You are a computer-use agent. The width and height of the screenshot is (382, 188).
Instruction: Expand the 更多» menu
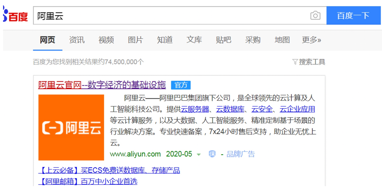point(312,40)
